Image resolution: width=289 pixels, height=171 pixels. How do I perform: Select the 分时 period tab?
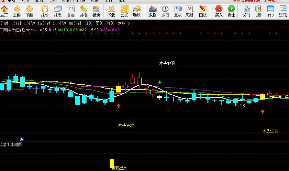[x=4, y=24]
